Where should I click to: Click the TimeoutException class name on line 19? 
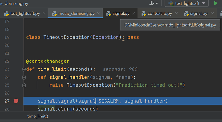point(67,37)
